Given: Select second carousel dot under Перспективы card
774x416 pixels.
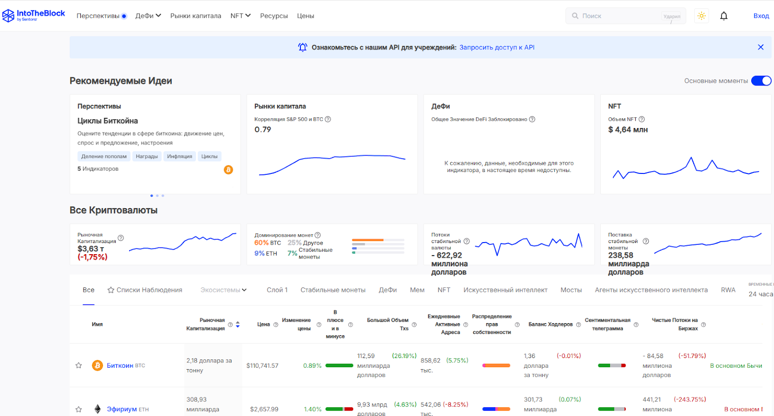Looking at the screenshot, I should [157, 196].
